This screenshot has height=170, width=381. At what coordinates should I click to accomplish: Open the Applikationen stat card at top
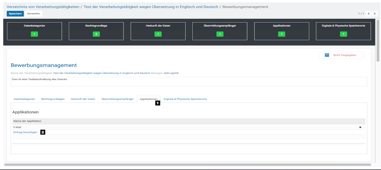[281, 31]
